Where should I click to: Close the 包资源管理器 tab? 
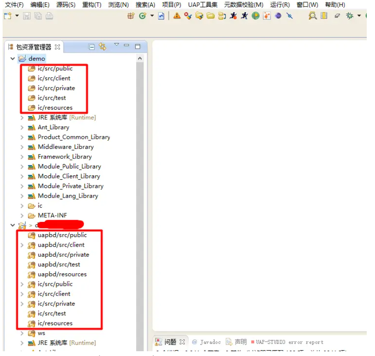(x=57, y=47)
